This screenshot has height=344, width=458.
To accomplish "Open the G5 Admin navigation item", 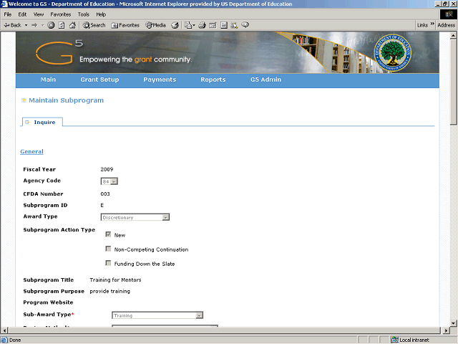I will 265,80.
